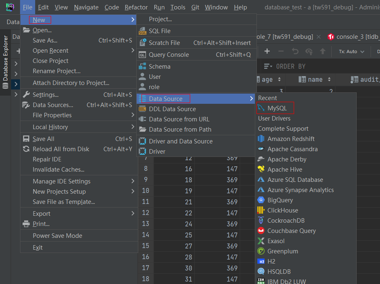Click the User person icon

point(142,76)
